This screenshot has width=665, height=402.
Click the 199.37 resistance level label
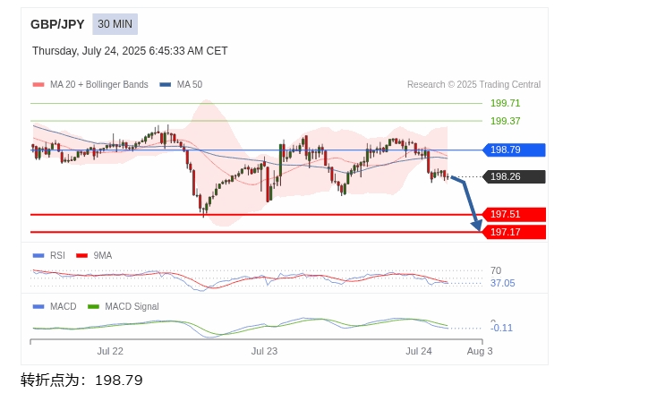point(505,121)
